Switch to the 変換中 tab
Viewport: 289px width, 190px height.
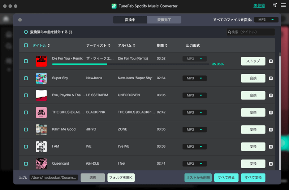click(130, 20)
